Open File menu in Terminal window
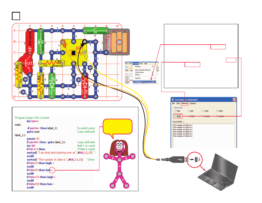Image resolution: width=262 pixels, height=203 pixels. click(x=173, y=103)
